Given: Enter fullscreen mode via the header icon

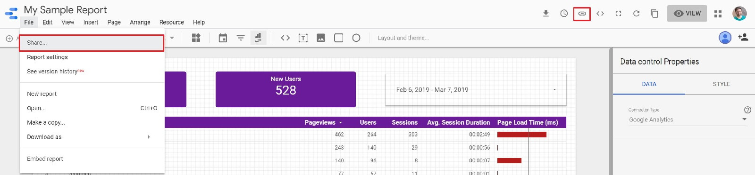Looking at the screenshot, I should [x=618, y=14].
